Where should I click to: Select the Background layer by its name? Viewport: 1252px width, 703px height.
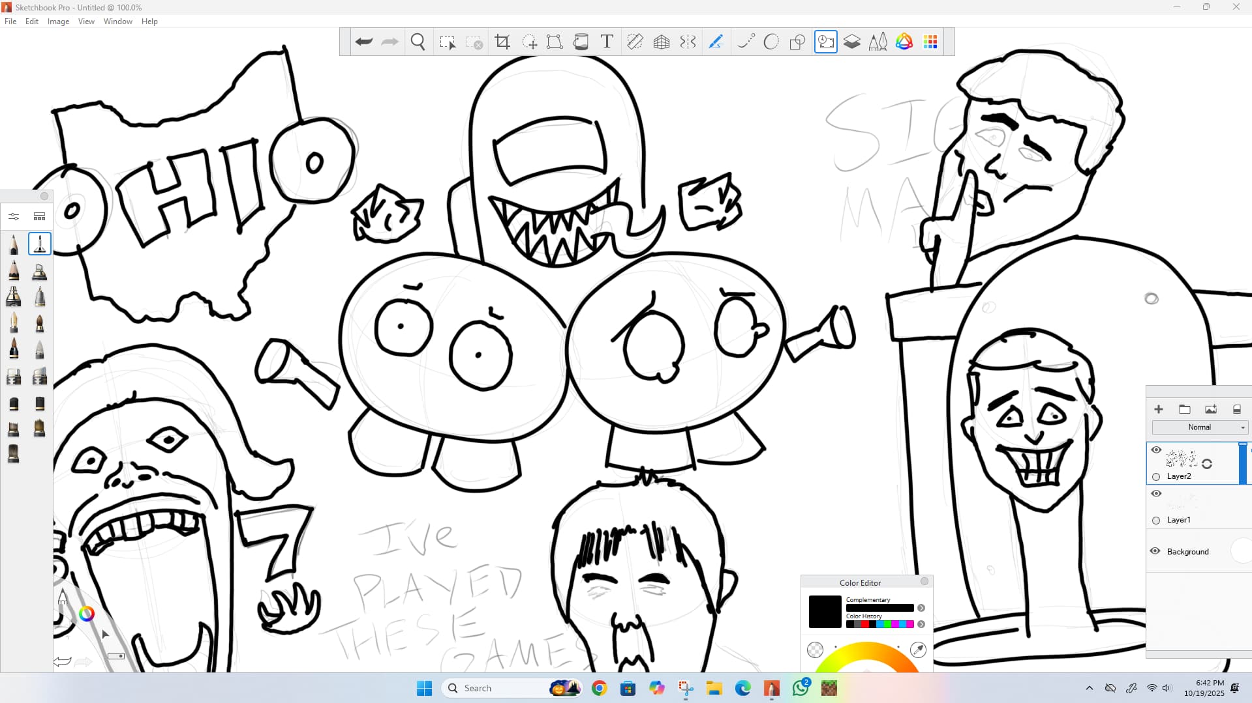[1187, 552]
